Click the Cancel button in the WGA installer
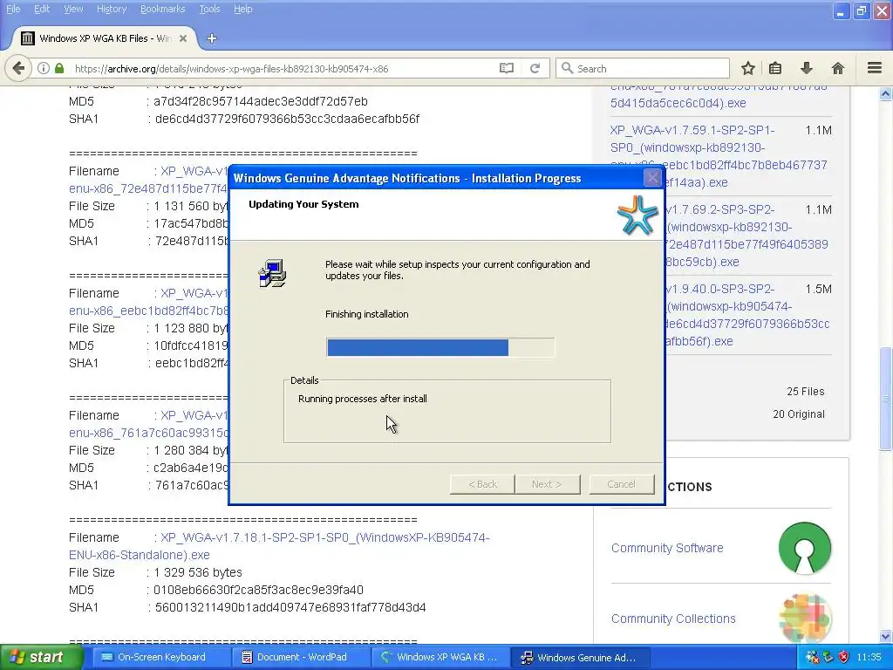The image size is (893, 670). [x=621, y=484]
